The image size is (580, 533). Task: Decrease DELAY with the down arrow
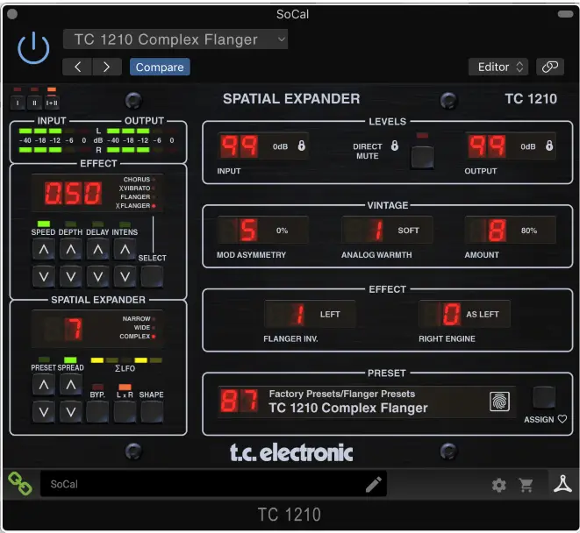point(97,276)
